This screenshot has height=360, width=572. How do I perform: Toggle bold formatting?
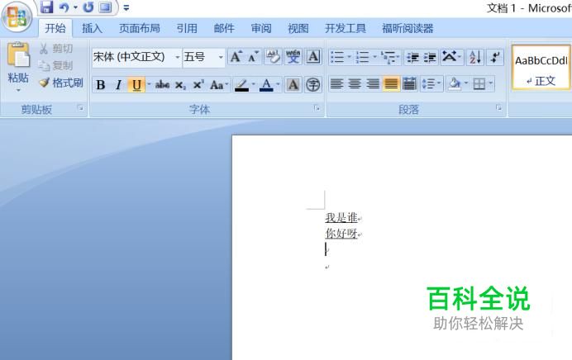(100, 85)
